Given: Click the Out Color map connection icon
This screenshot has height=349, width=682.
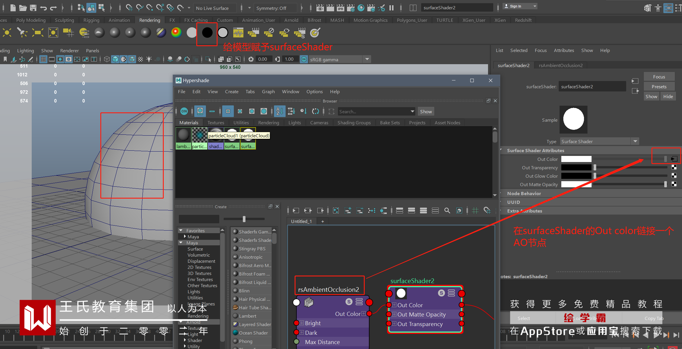Looking at the screenshot, I should click(x=674, y=159).
